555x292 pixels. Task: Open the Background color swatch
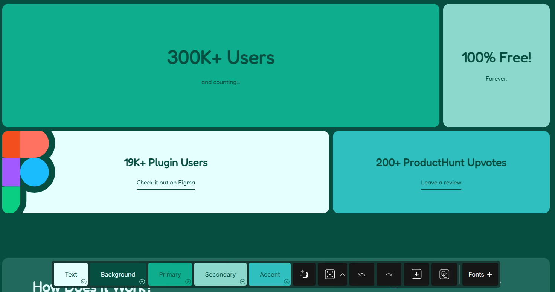point(117,274)
